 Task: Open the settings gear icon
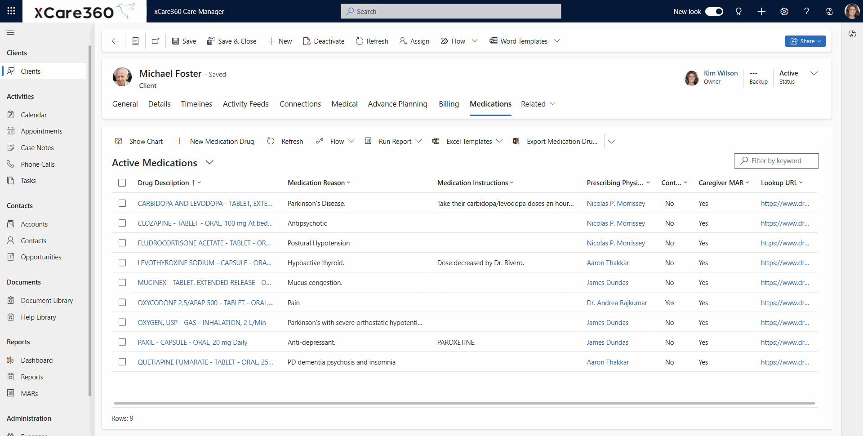[x=784, y=12]
